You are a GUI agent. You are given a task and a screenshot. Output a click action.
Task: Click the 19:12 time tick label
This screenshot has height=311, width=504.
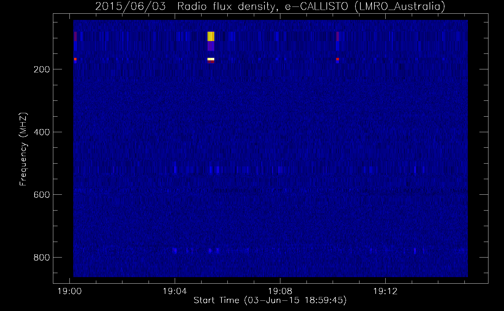385,291
